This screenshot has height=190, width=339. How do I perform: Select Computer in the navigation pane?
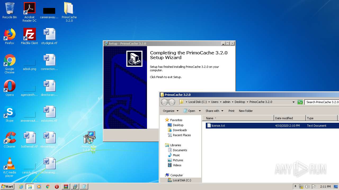(176, 175)
